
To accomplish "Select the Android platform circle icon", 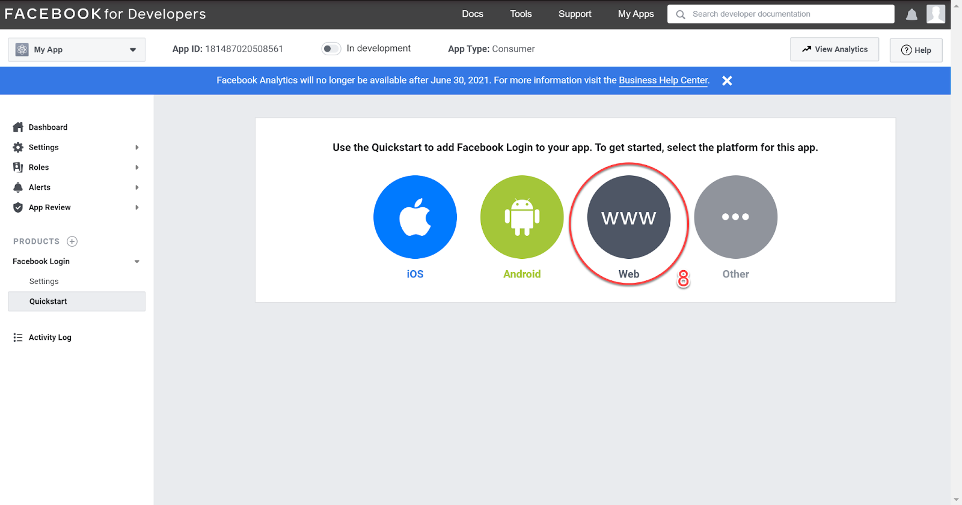I will coord(522,217).
